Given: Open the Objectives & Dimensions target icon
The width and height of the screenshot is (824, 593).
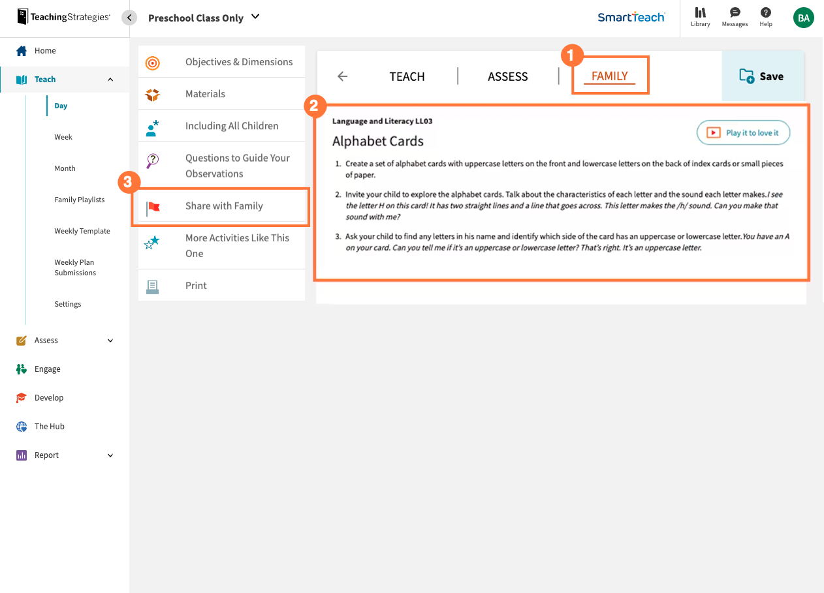Looking at the screenshot, I should click(151, 61).
